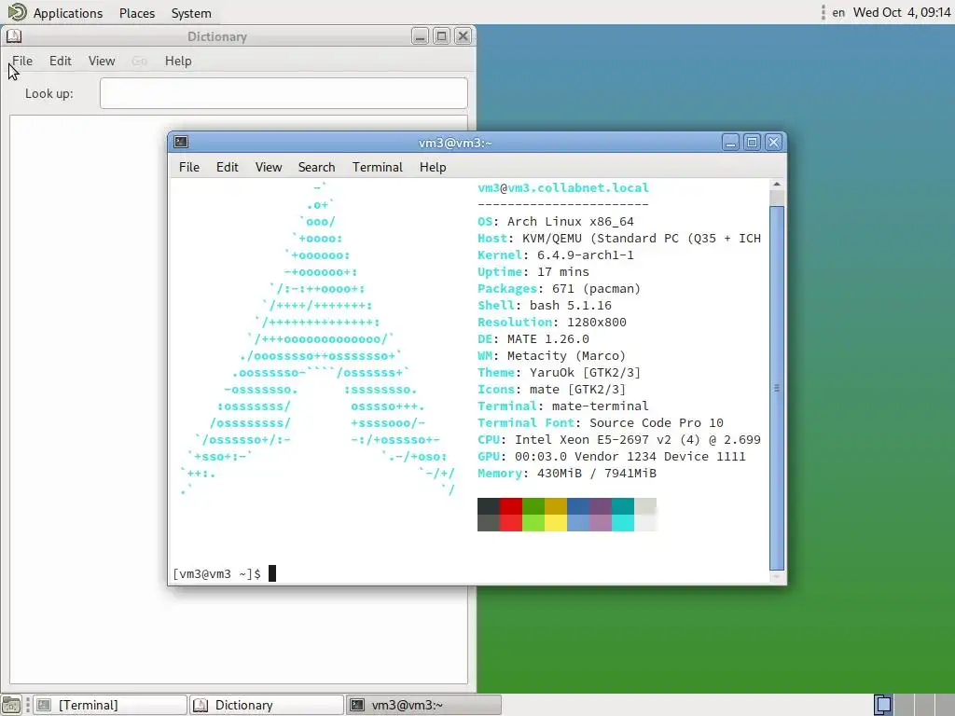Screen dimensions: 955x716
Task: Click the Dictionary window title bar book icon
Action: [14, 36]
